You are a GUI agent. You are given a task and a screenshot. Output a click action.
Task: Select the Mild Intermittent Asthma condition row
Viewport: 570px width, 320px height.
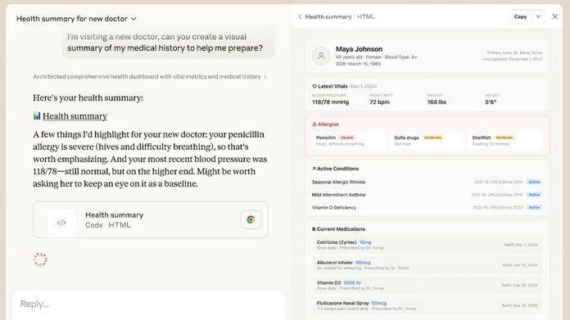pyautogui.click(x=427, y=195)
